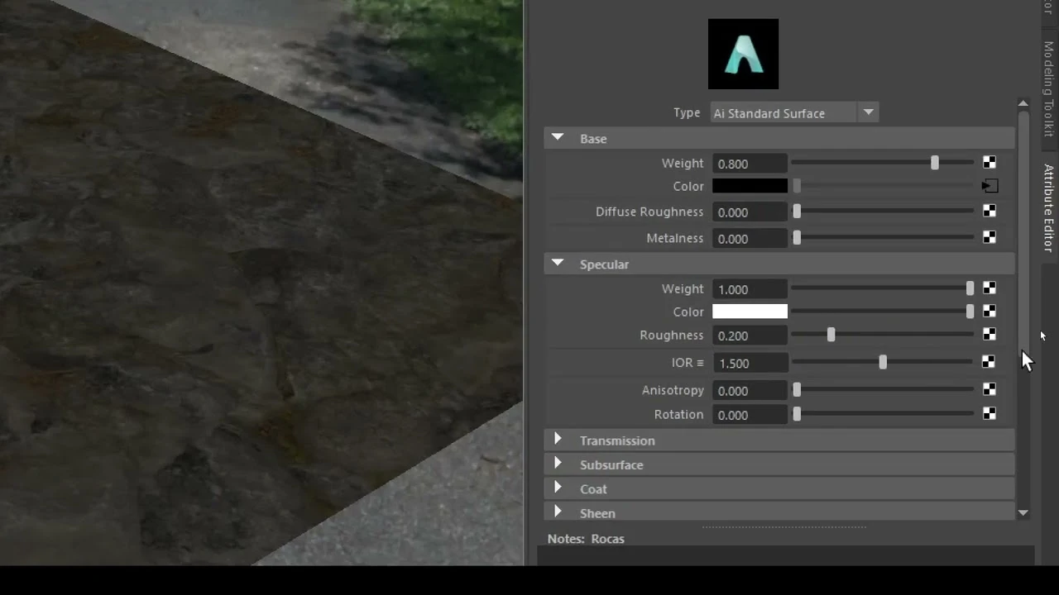This screenshot has width=1059, height=595.
Task: Click the Arnold shader swatch thumbnail
Action: coord(743,54)
